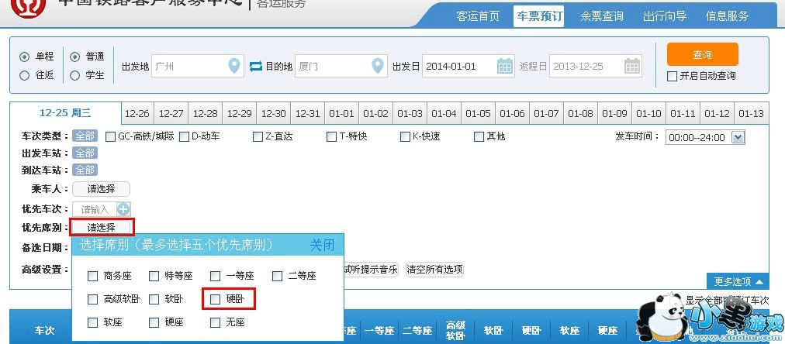Screen dimensions: 785x344
Task: Click the 车次 column header
Action: (x=44, y=331)
